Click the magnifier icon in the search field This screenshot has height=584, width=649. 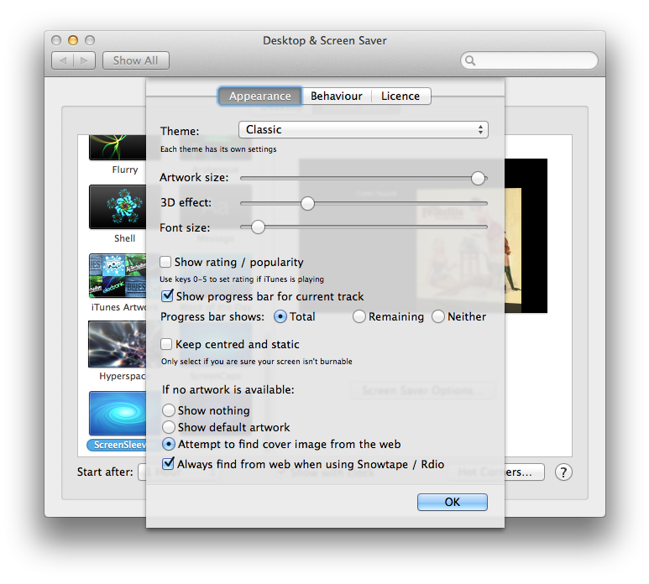[x=470, y=60]
